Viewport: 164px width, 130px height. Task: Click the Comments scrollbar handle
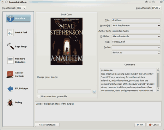pos(158,79)
